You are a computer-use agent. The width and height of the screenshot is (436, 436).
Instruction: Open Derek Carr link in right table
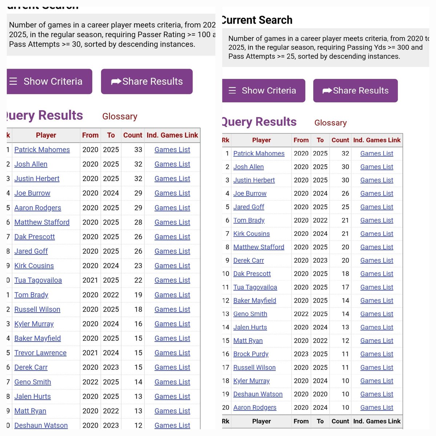coord(249,261)
